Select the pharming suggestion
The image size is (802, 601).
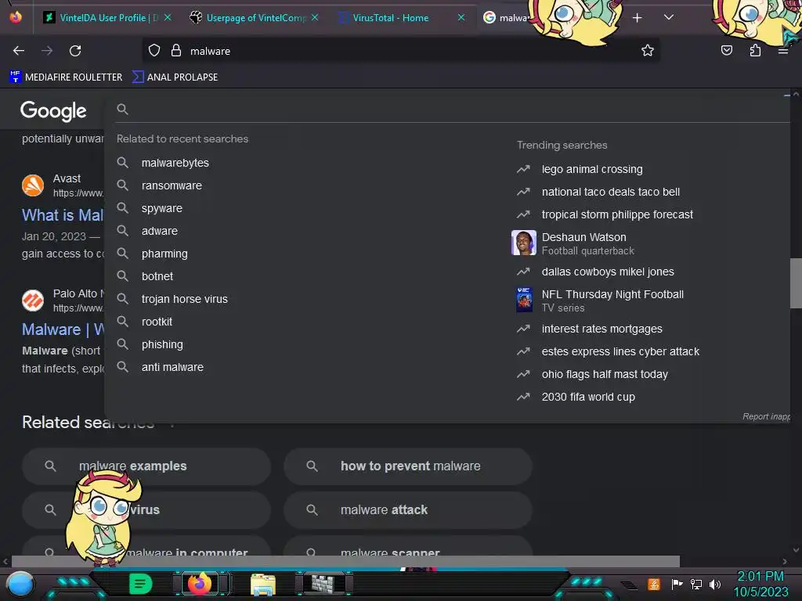click(164, 254)
